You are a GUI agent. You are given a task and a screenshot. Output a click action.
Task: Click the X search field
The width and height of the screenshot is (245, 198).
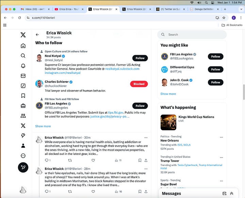click(x=192, y=35)
